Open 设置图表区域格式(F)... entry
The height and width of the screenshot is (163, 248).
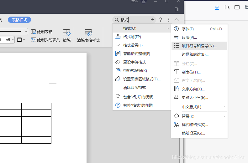(142, 79)
